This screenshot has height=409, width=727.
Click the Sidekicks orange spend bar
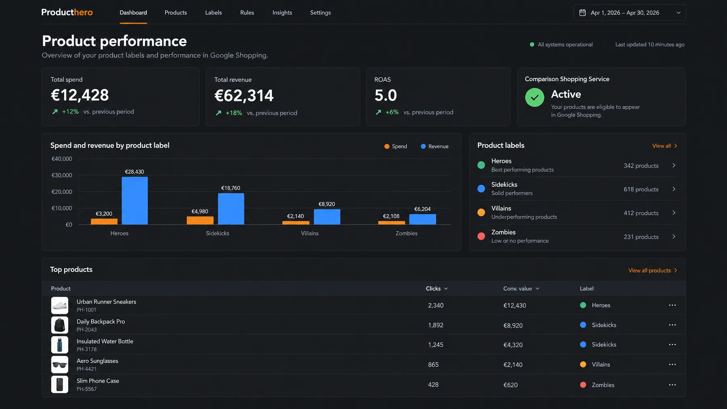point(200,221)
